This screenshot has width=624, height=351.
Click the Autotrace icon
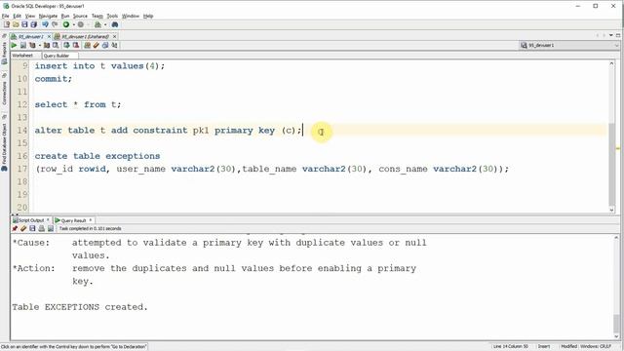[x=47, y=46]
